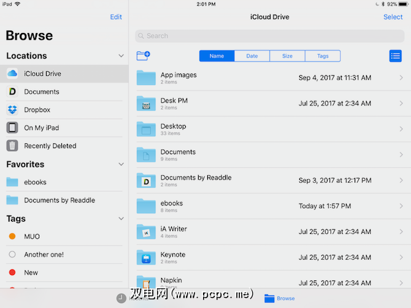
Task: Open the Dropbox icon in sidebar
Action: click(12, 110)
